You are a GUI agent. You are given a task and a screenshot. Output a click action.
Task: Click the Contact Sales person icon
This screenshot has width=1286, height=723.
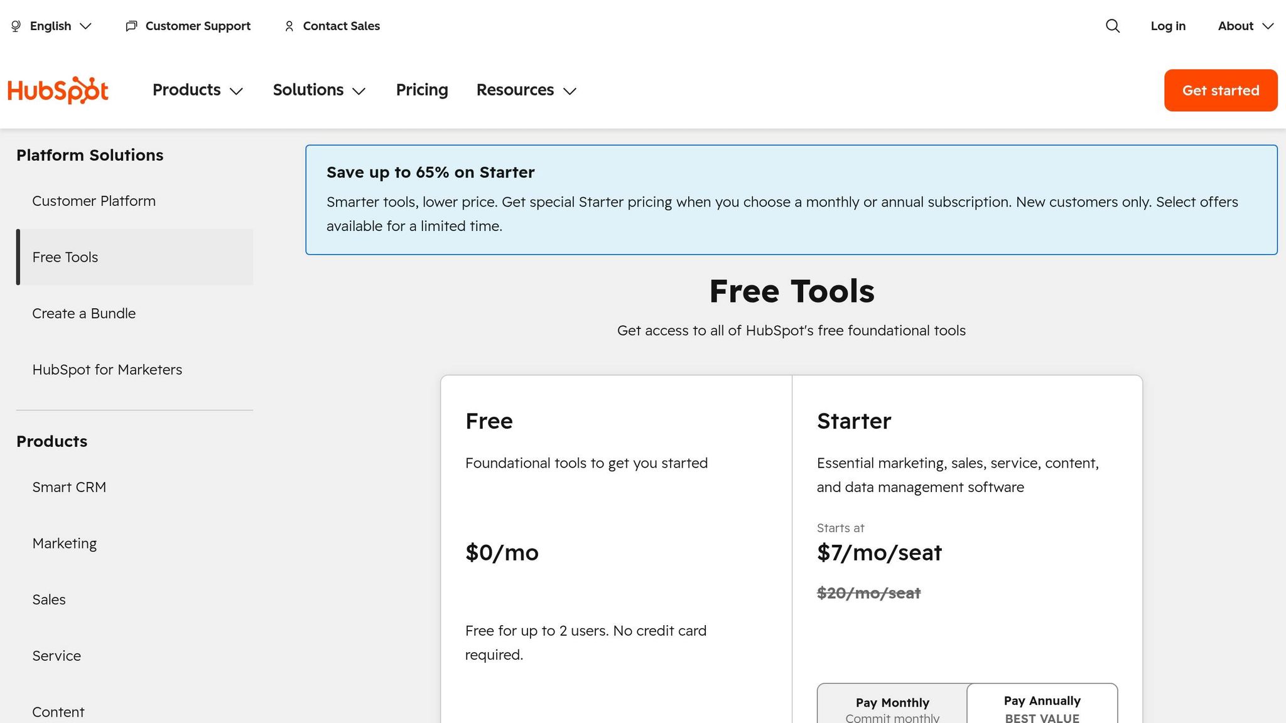[x=289, y=26]
